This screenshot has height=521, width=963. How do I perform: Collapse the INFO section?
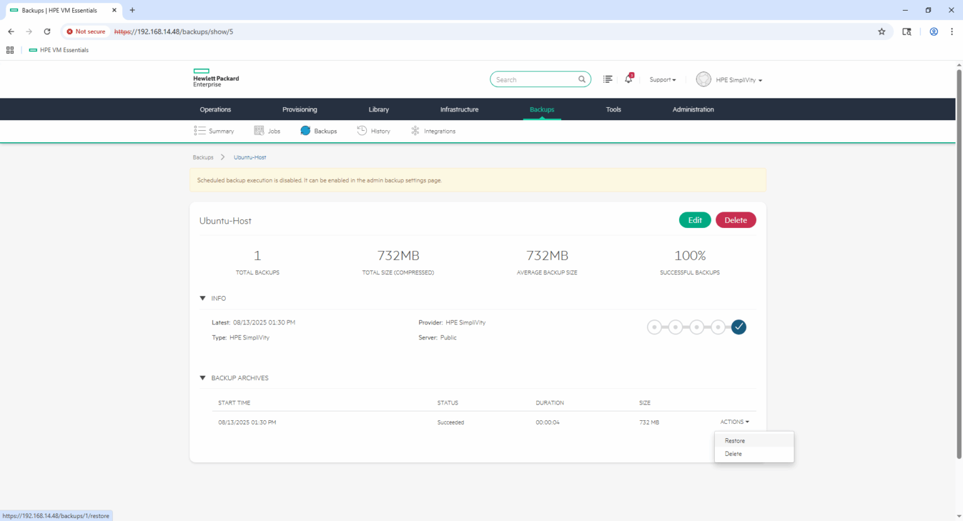click(x=203, y=299)
